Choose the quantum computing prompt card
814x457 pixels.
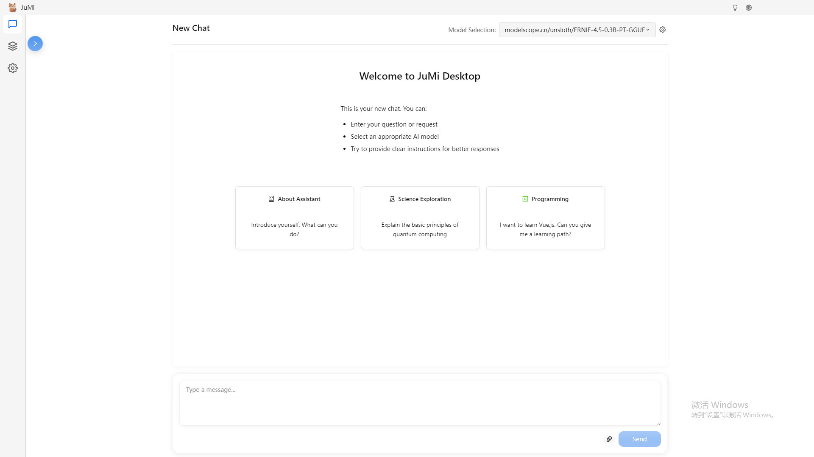point(420,217)
